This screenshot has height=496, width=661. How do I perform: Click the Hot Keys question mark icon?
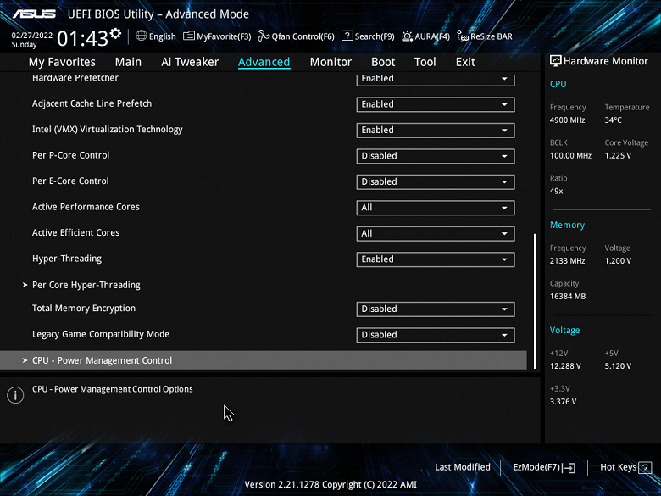pyautogui.click(x=645, y=467)
